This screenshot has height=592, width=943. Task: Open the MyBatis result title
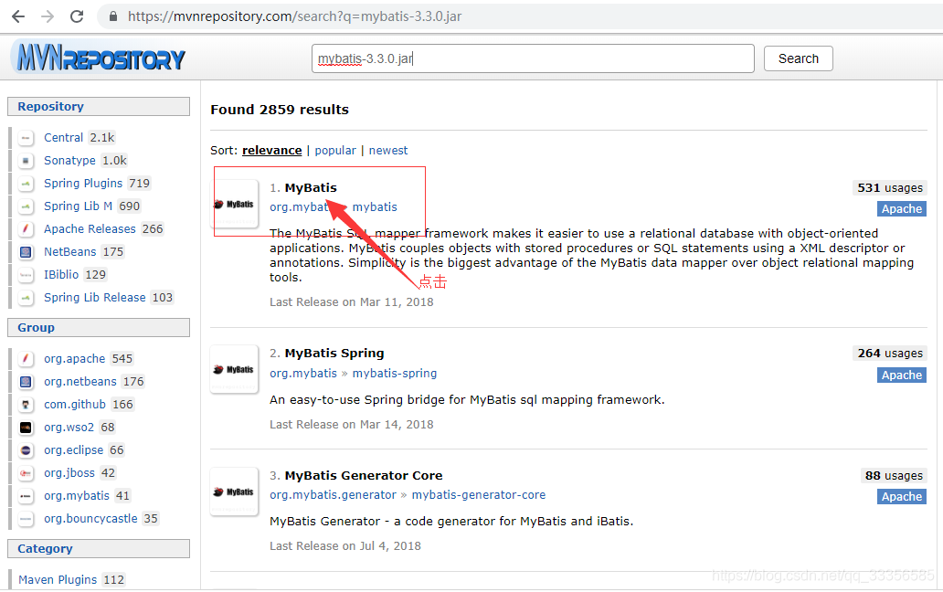311,187
